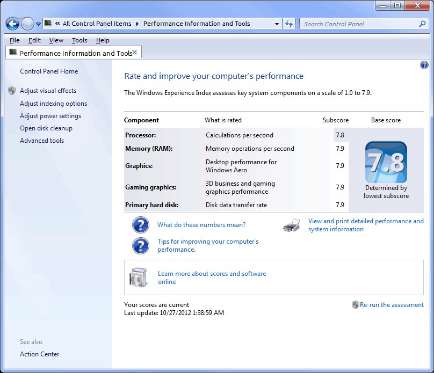This screenshot has height=373, width=434.
Task: Open 'View and print detailed performance' link
Action: 366,225
